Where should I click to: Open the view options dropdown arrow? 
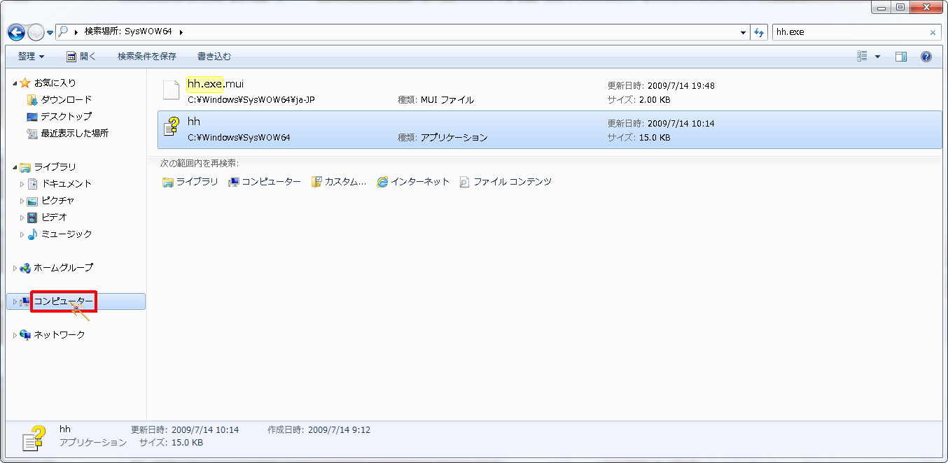(x=877, y=57)
